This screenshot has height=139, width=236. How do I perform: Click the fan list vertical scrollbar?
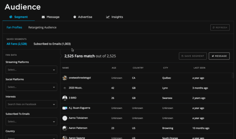click(x=233, y=76)
